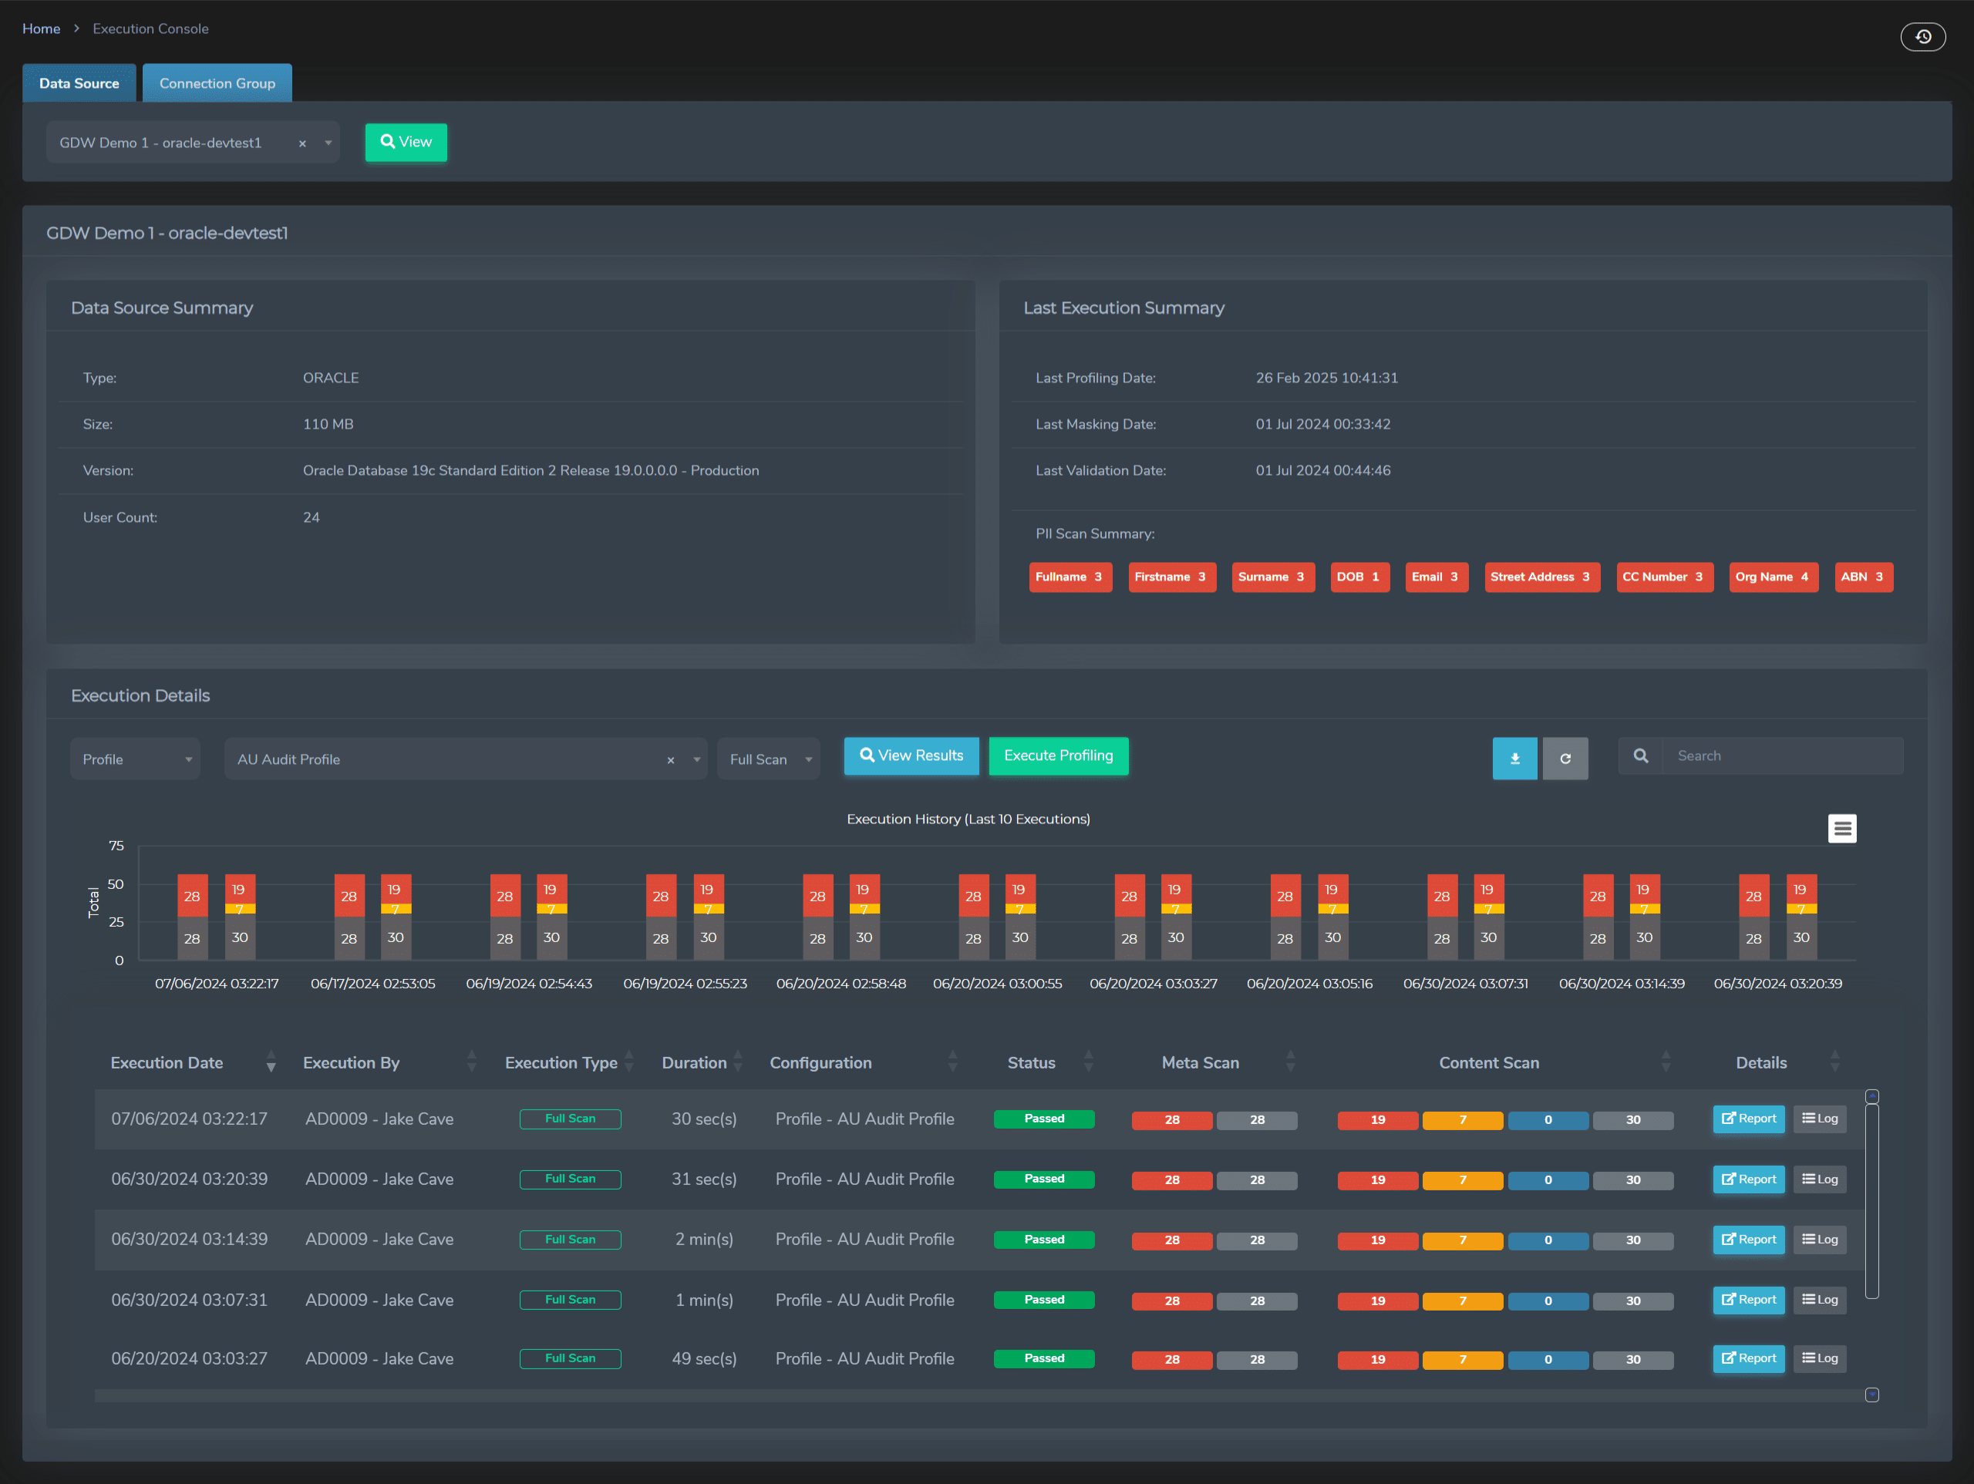Toggle sorting on the Execution Date column

pyautogui.click(x=271, y=1063)
